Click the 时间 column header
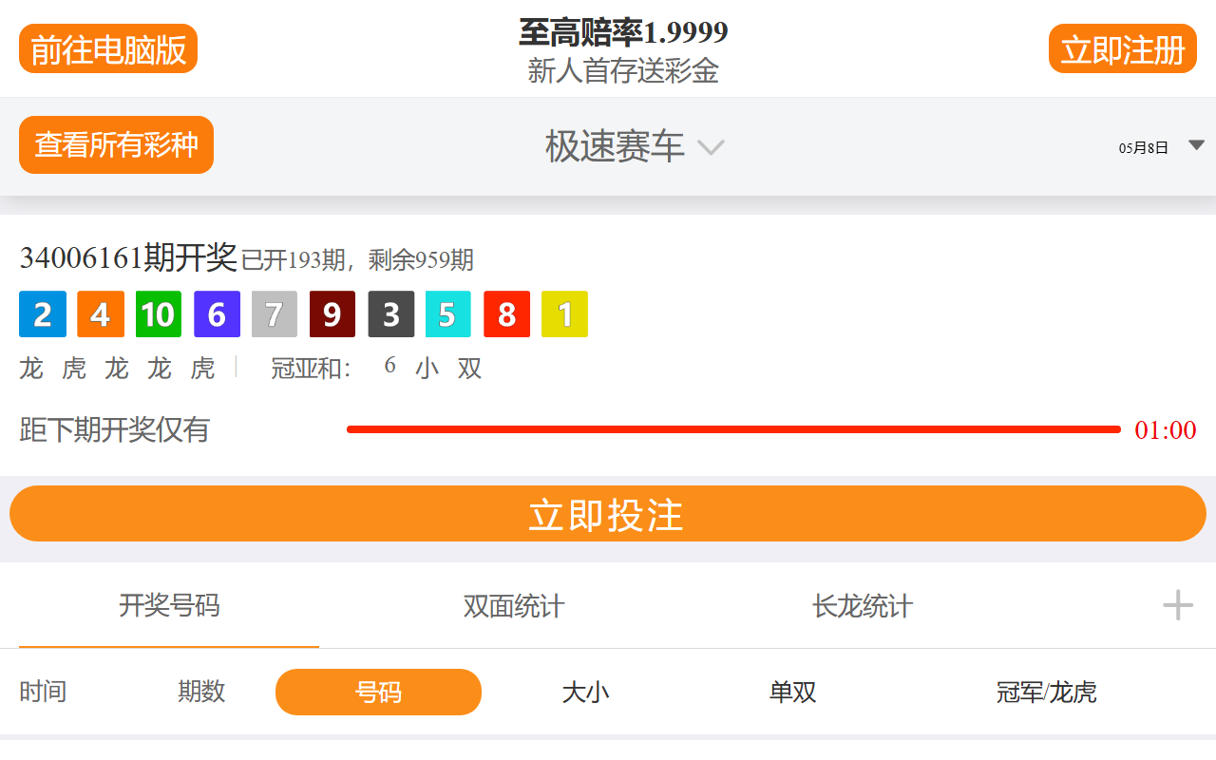This screenshot has width=1216, height=760. pyautogui.click(x=43, y=692)
